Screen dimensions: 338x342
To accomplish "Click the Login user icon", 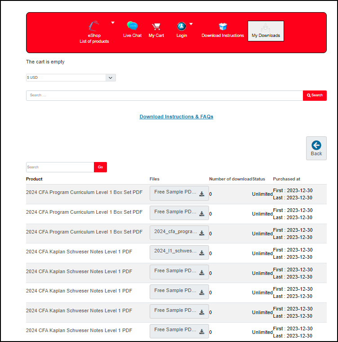I will [x=181, y=27].
